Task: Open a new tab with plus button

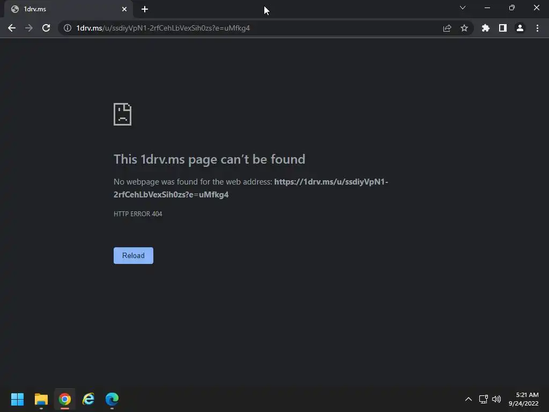Action: click(145, 9)
